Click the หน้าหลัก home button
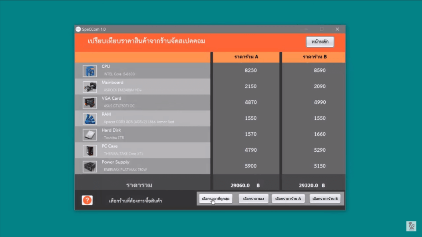 [320, 42]
